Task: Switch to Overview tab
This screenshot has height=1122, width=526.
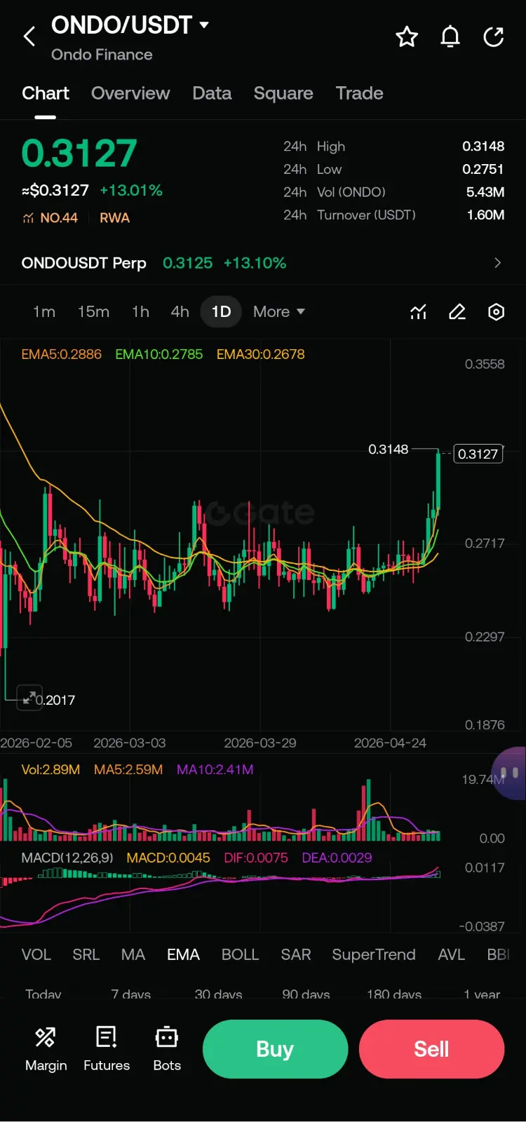Action: point(130,93)
